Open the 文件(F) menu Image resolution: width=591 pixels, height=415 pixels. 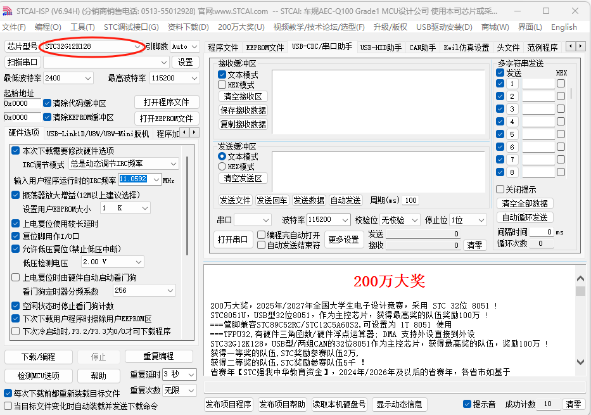(x=14, y=27)
